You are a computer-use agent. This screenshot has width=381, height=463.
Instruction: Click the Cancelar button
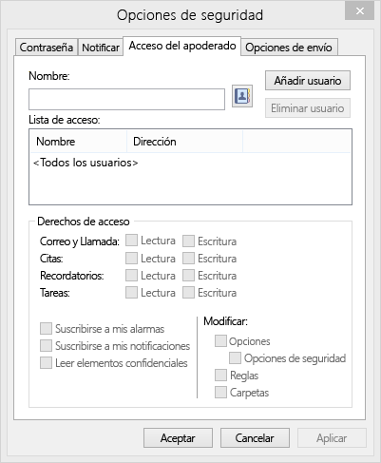click(x=255, y=438)
